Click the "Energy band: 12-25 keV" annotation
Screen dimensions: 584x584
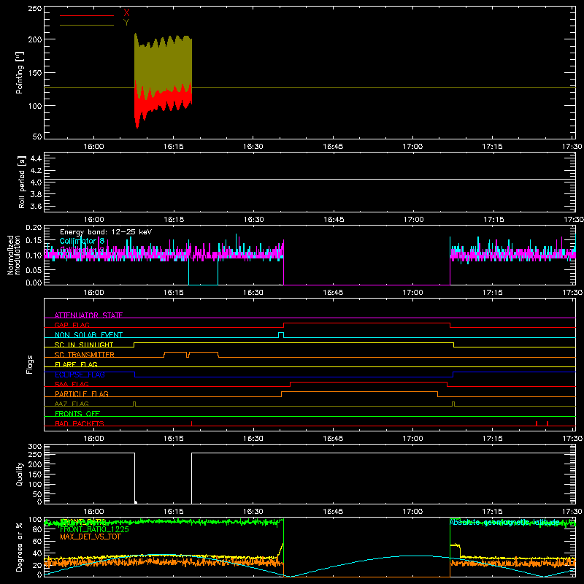coord(106,232)
